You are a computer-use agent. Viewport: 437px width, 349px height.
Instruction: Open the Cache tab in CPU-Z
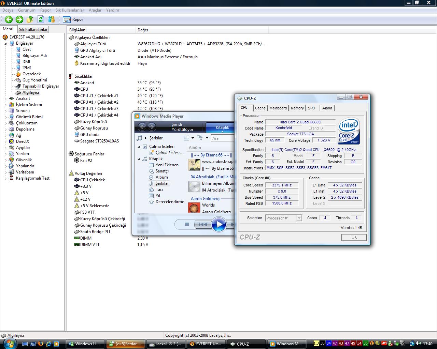260,108
